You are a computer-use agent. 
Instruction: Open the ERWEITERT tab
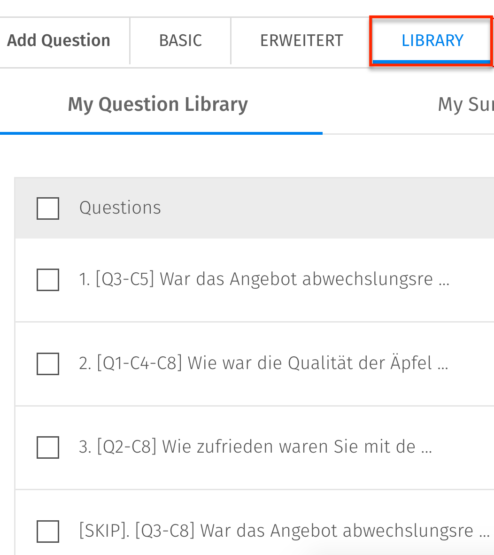(x=301, y=40)
